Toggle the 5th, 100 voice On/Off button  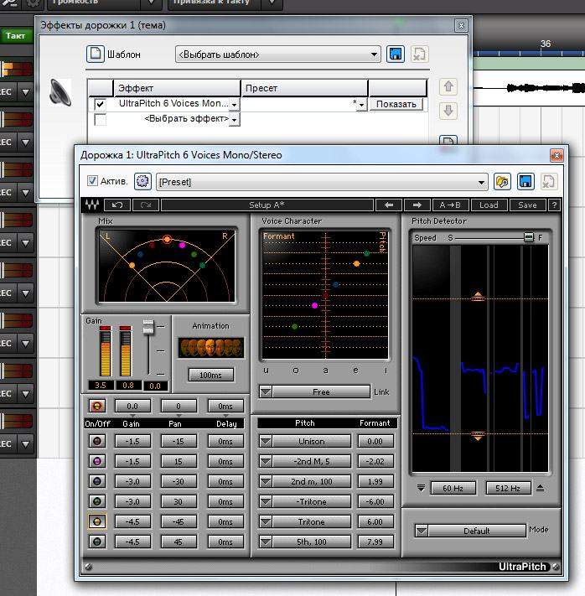point(97,542)
